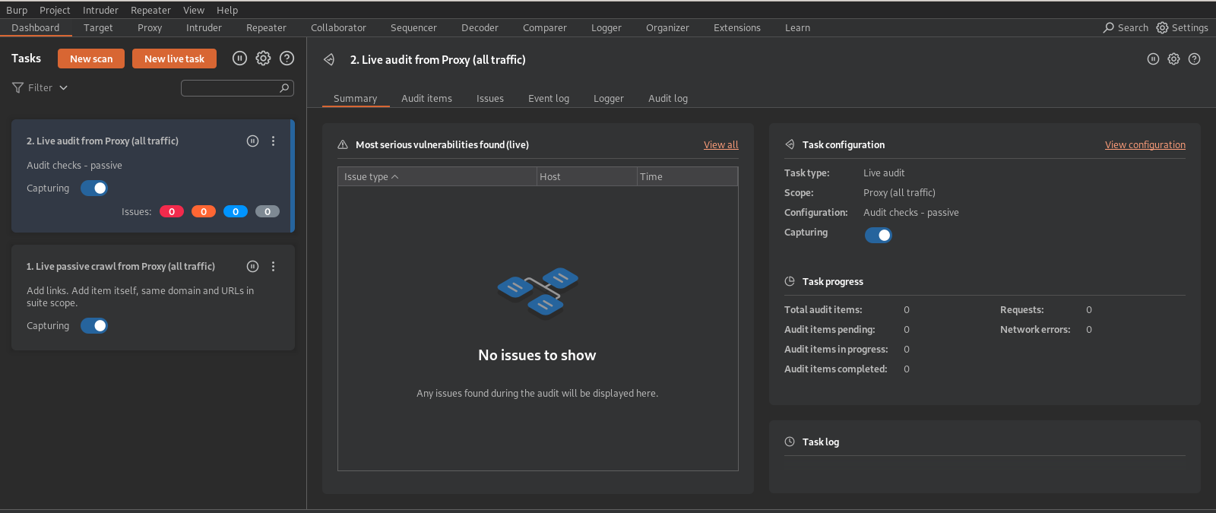Viewport: 1216px width, 513px height.
Task: Click the warning icon beside Most serious vulnerabilities
Action: [x=343, y=145]
